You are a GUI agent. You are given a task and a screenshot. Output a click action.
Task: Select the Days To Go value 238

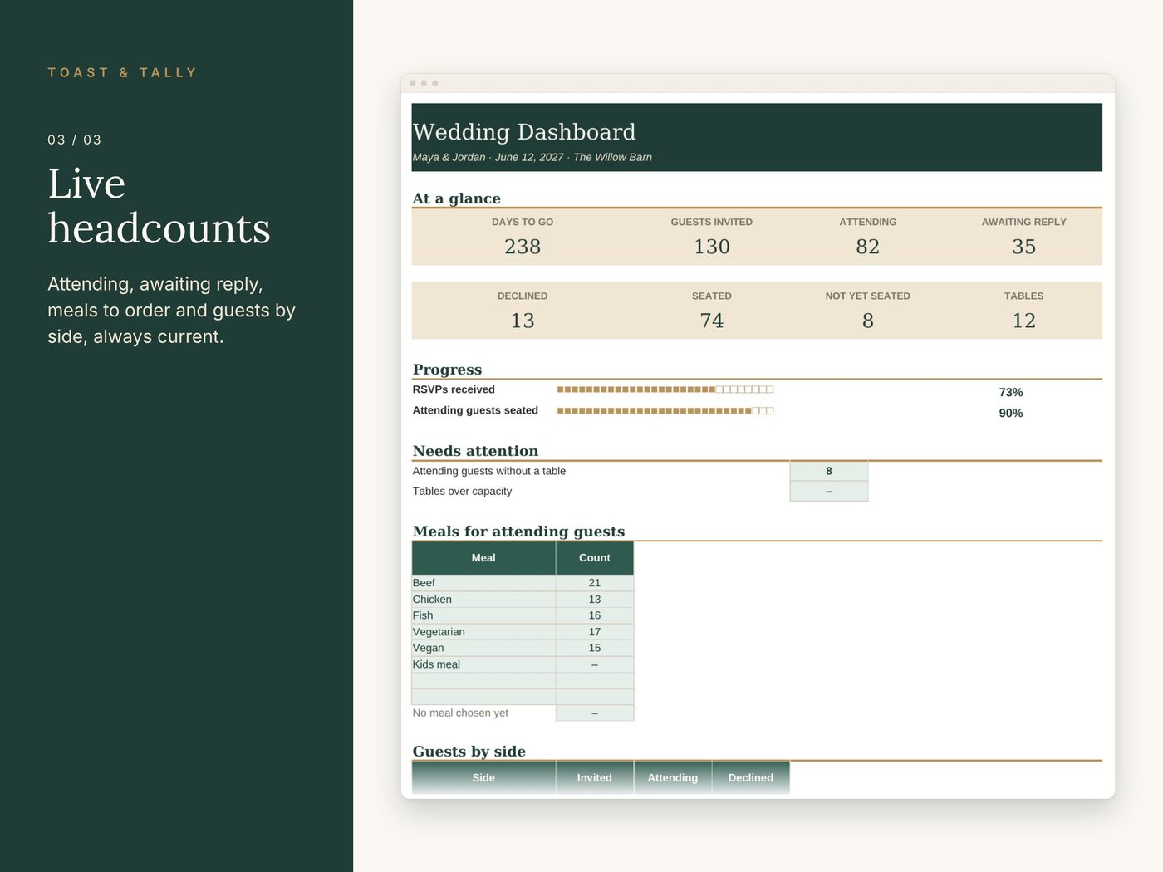(x=523, y=247)
